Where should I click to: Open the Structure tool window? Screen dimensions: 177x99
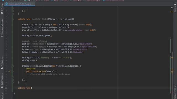2,63
